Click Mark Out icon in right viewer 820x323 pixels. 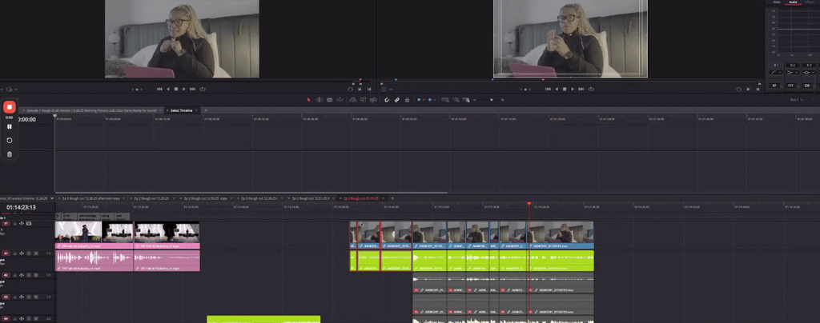[758, 90]
